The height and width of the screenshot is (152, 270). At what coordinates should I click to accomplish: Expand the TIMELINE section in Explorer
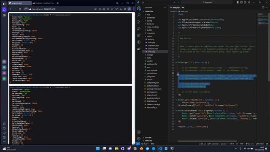[148, 141]
